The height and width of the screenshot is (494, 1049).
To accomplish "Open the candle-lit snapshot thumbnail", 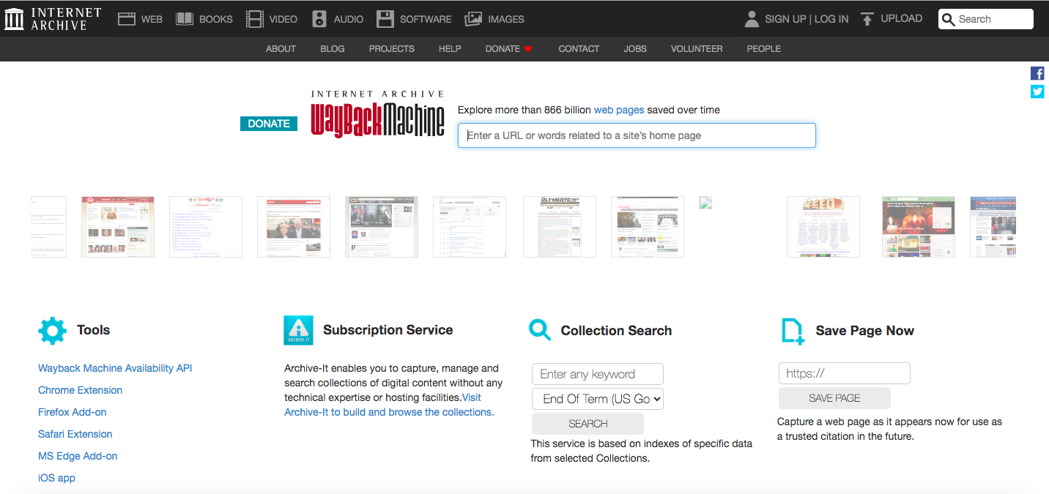I will tap(919, 227).
